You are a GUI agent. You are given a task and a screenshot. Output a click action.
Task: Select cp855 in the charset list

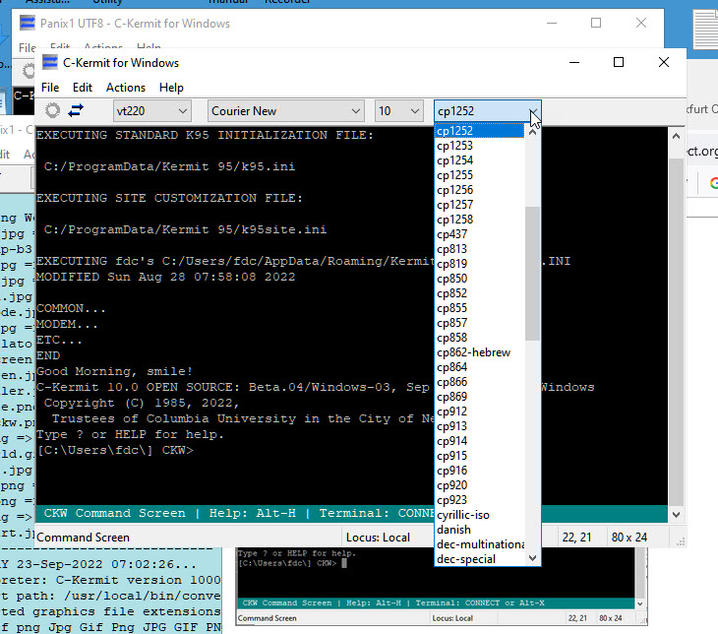(479, 307)
